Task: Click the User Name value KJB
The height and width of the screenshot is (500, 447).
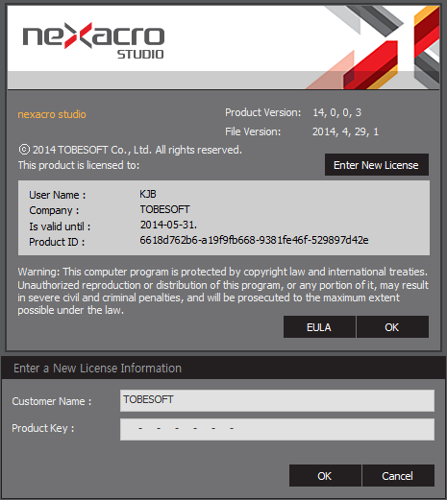Action: [148, 194]
